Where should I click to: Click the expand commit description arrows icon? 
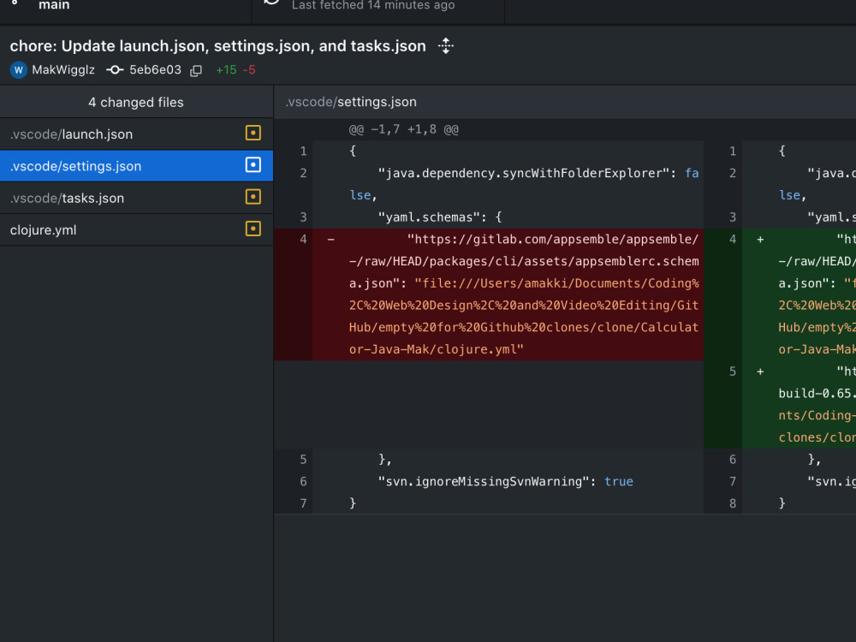445,46
